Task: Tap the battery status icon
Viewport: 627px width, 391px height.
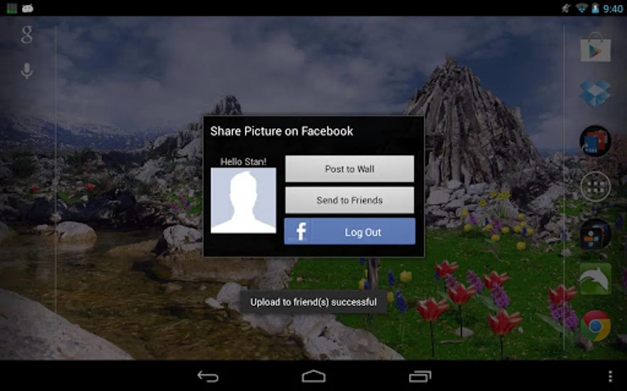Action: [596, 8]
